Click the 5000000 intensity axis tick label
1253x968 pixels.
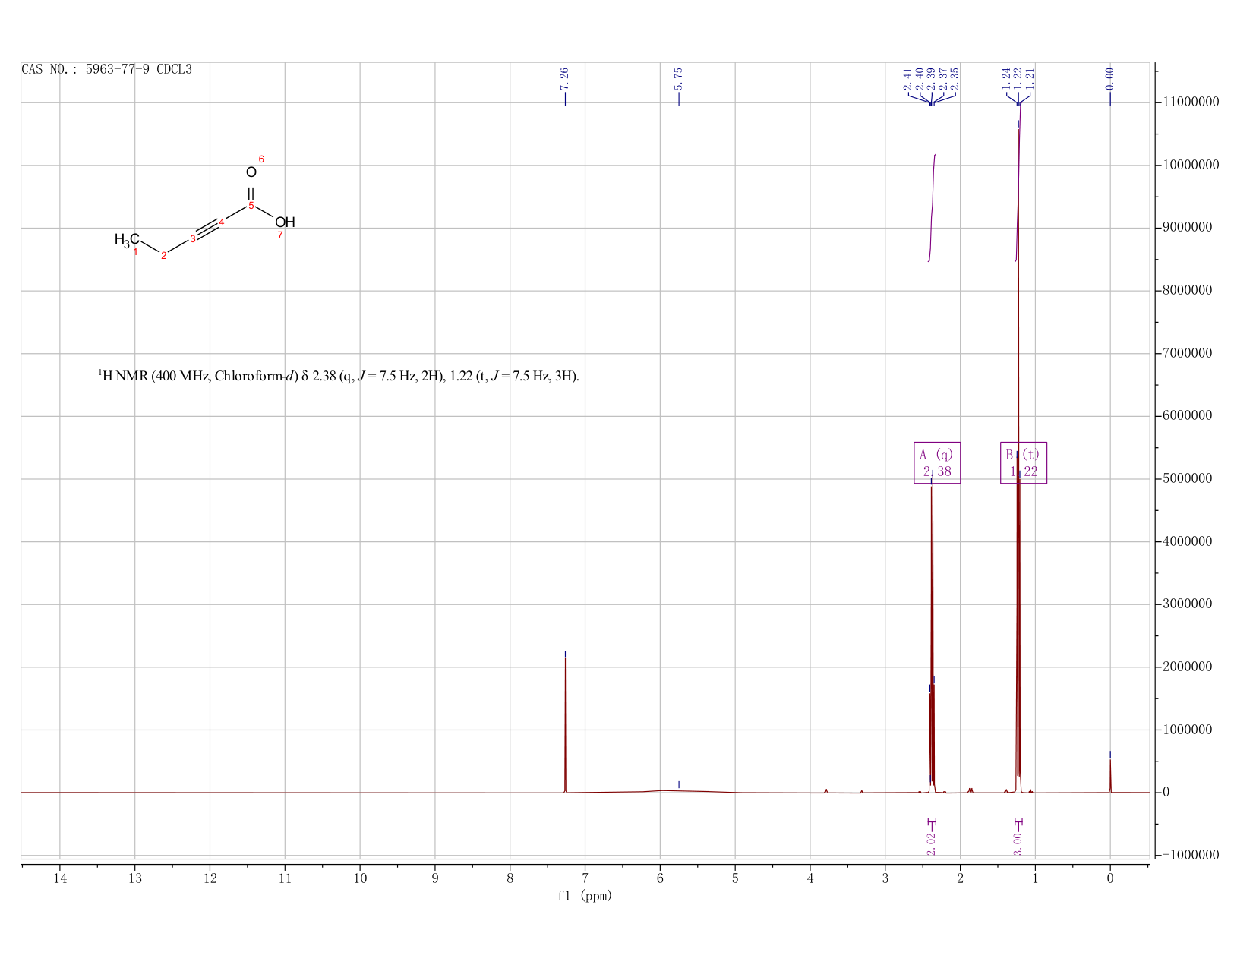point(1189,479)
